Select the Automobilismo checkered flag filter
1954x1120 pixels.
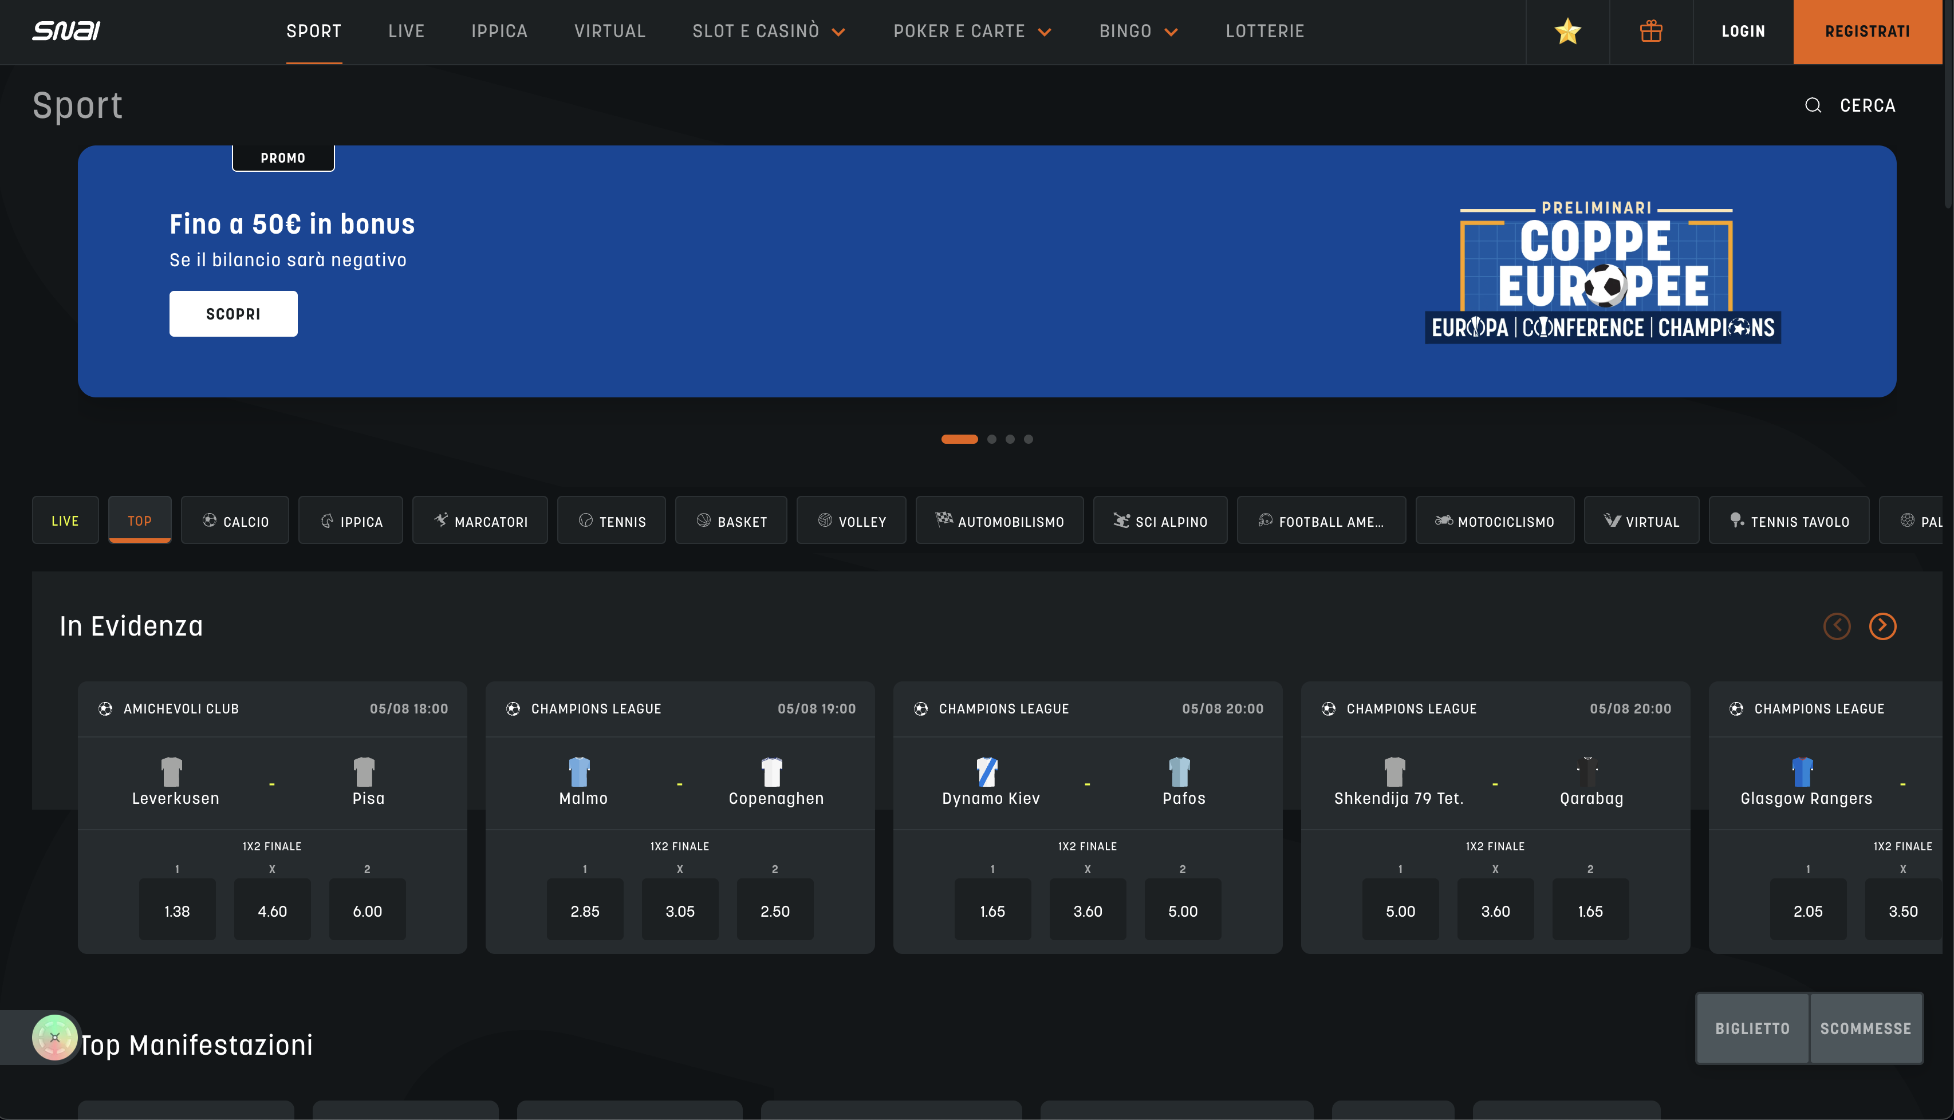[x=999, y=520]
